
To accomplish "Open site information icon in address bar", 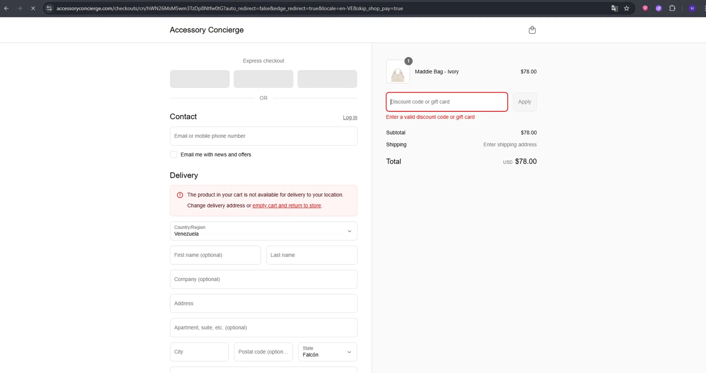I will tap(49, 8).
